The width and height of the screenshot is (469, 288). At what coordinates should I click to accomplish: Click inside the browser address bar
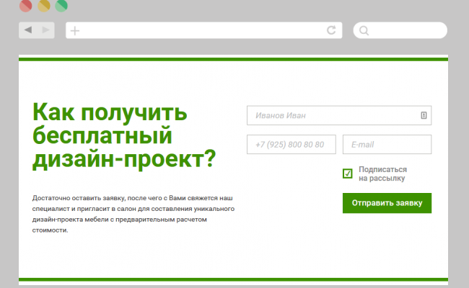pyautogui.click(x=202, y=30)
